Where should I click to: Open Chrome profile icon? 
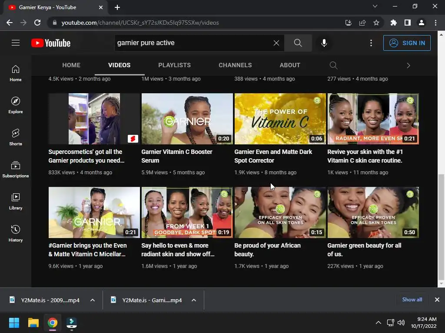(422, 23)
